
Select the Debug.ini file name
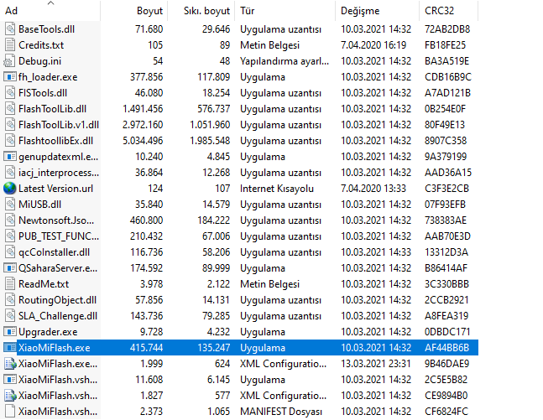tap(39, 61)
